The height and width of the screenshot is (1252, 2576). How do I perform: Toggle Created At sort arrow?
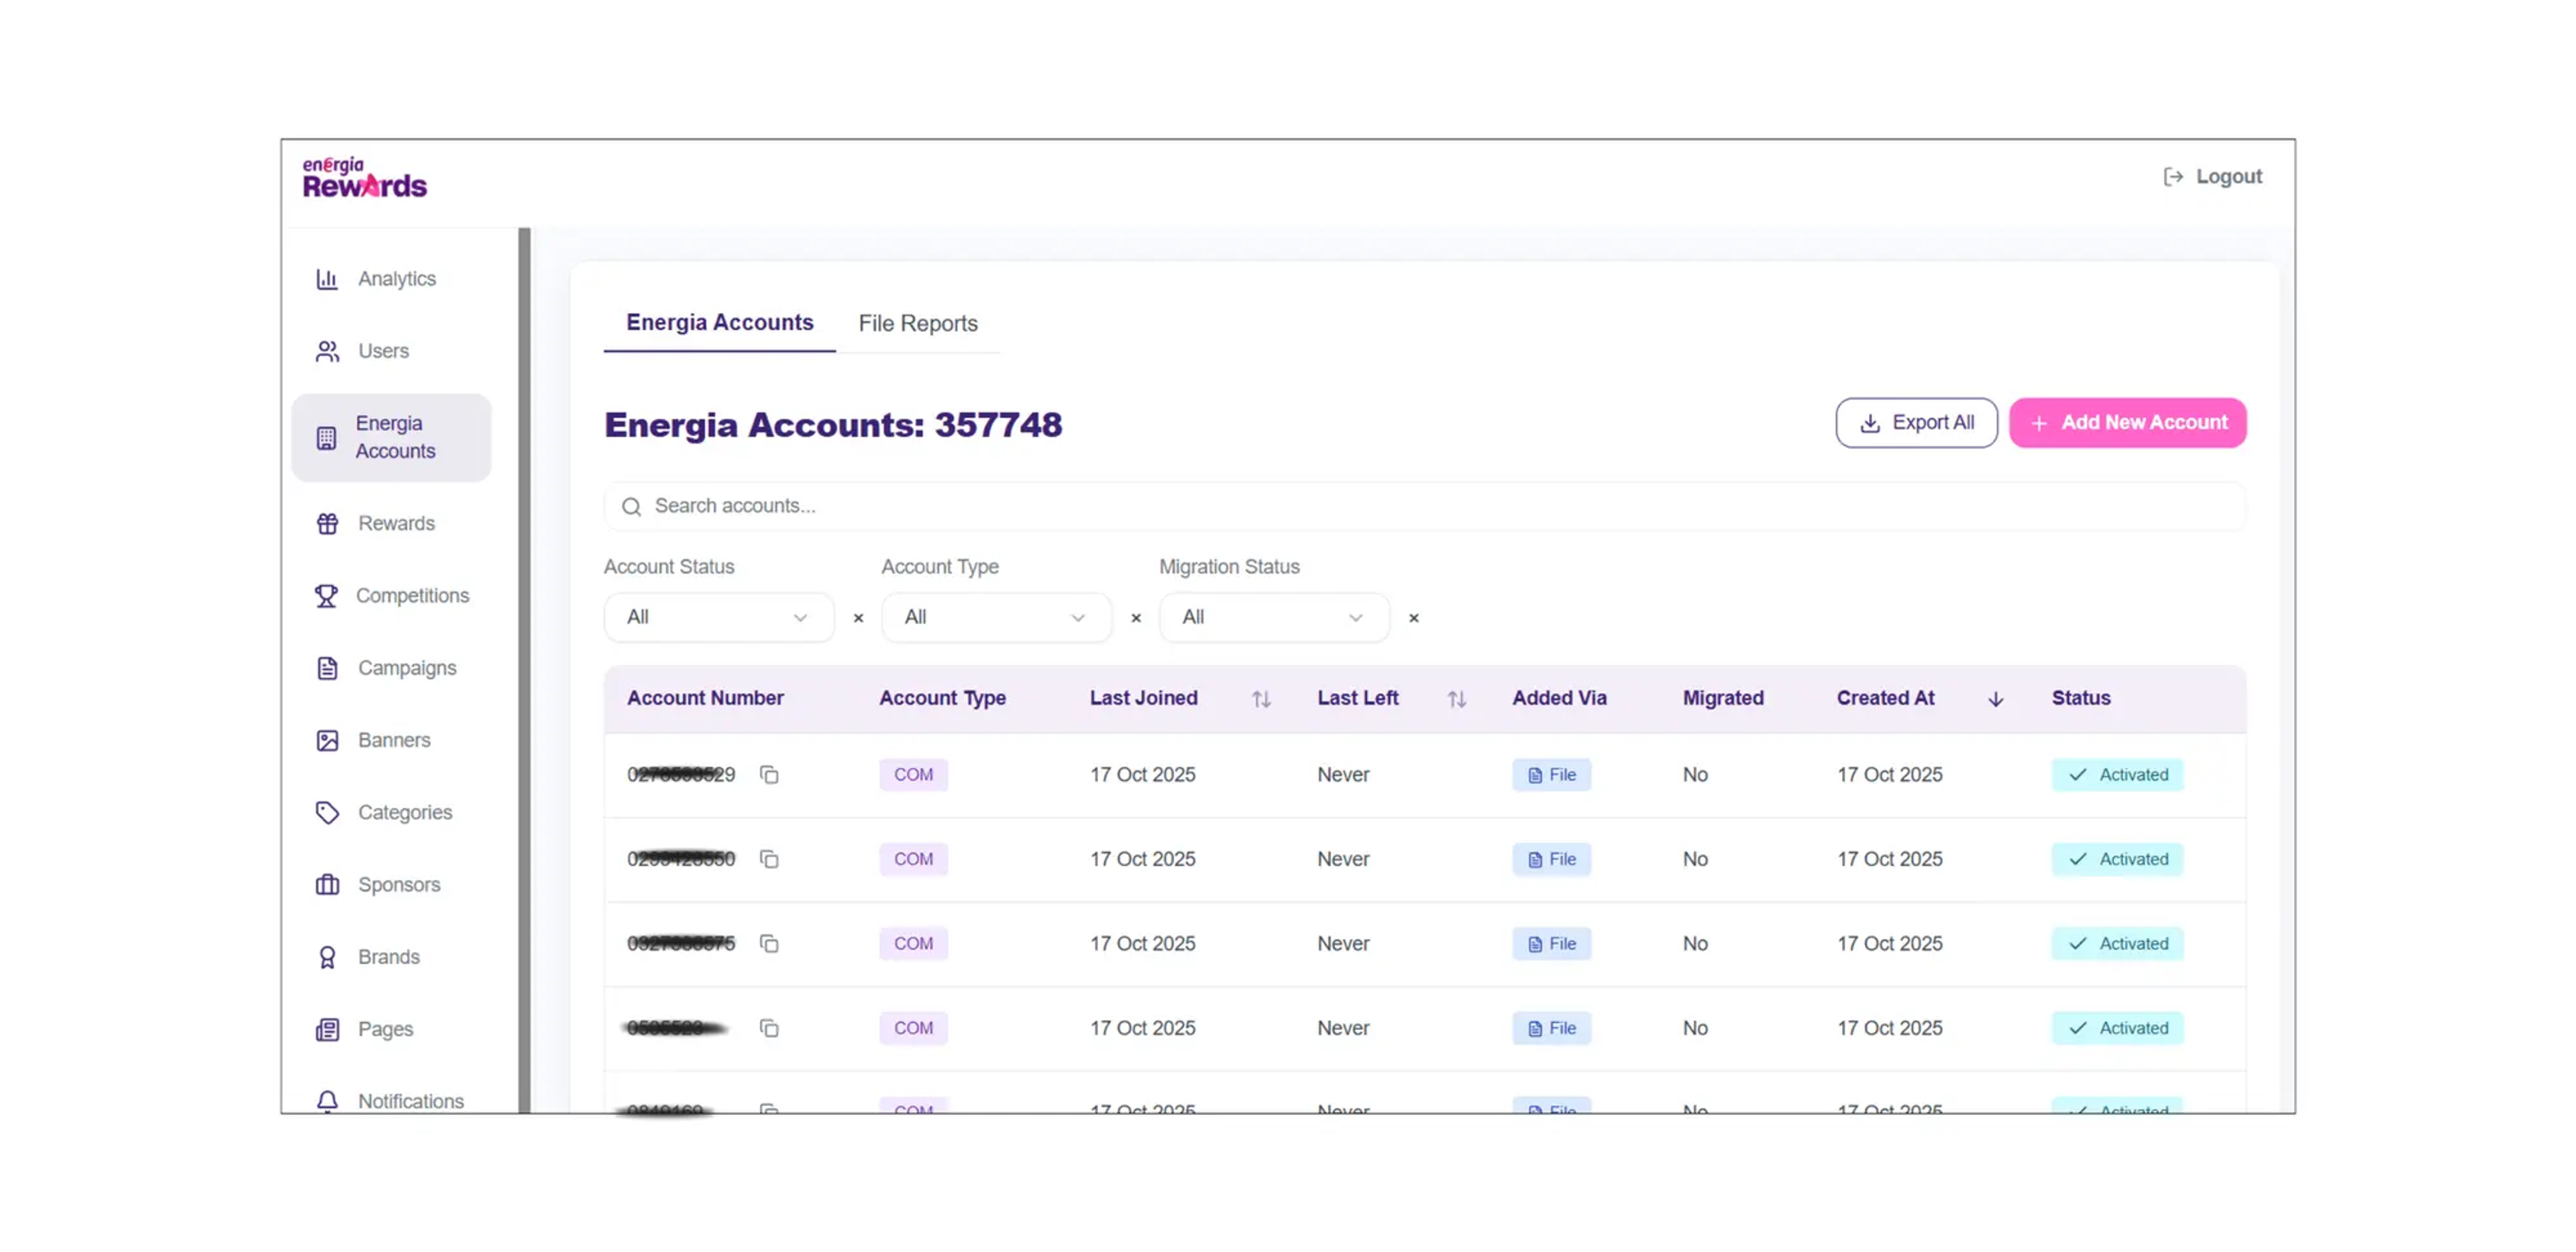[1995, 699]
